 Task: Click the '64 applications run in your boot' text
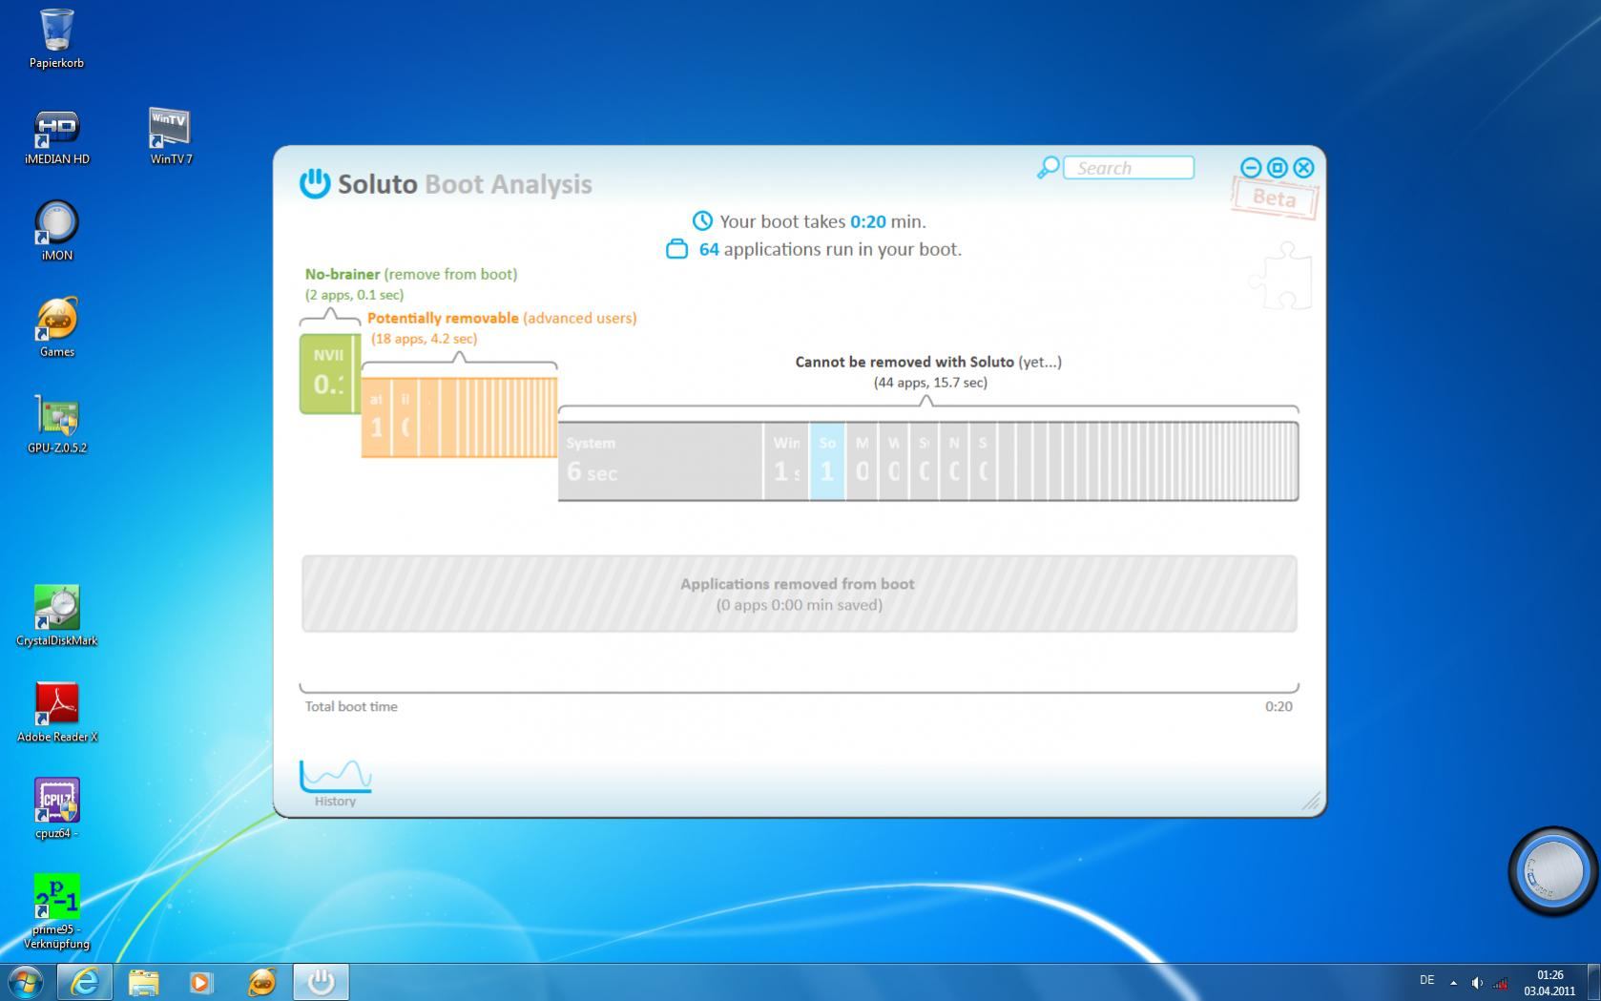[x=830, y=249]
